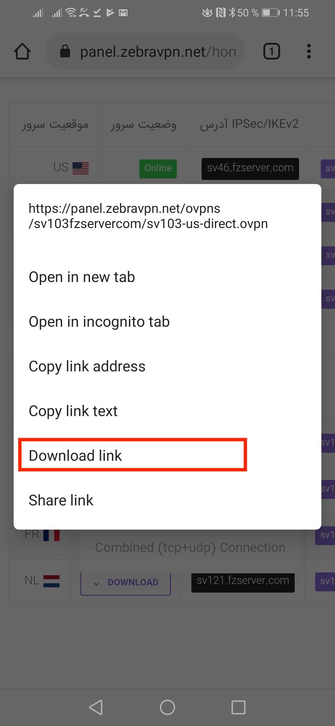
Task: Tap the padlock site security icon
Action: [x=65, y=51]
